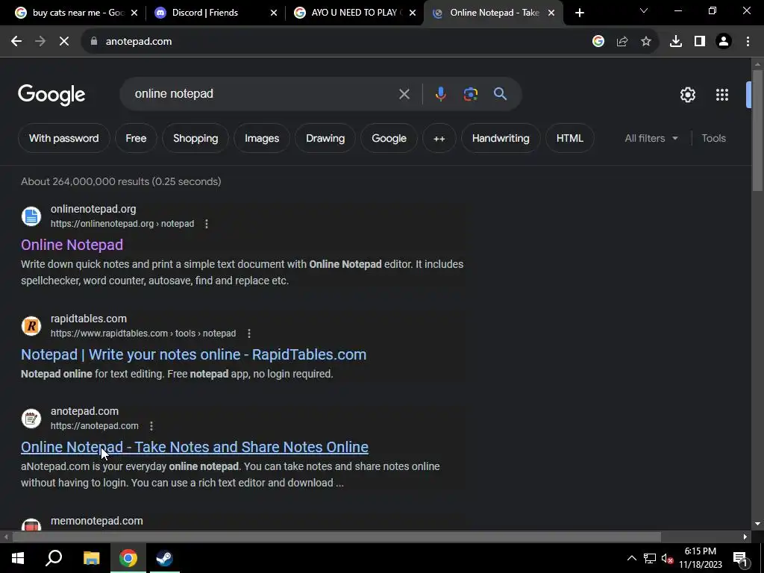Show hidden system tray icons
Image resolution: width=764 pixels, height=573 pixels.
pos(631,558)
